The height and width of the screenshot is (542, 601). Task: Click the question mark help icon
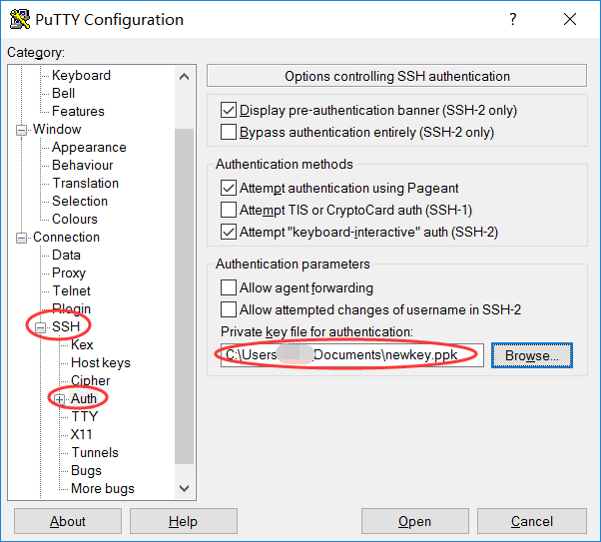click(512, 19)
